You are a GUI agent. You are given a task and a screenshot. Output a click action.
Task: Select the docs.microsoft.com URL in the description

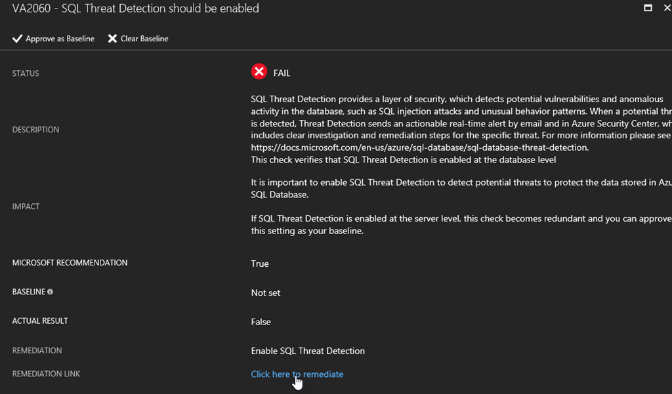click(x=420, y=148)
